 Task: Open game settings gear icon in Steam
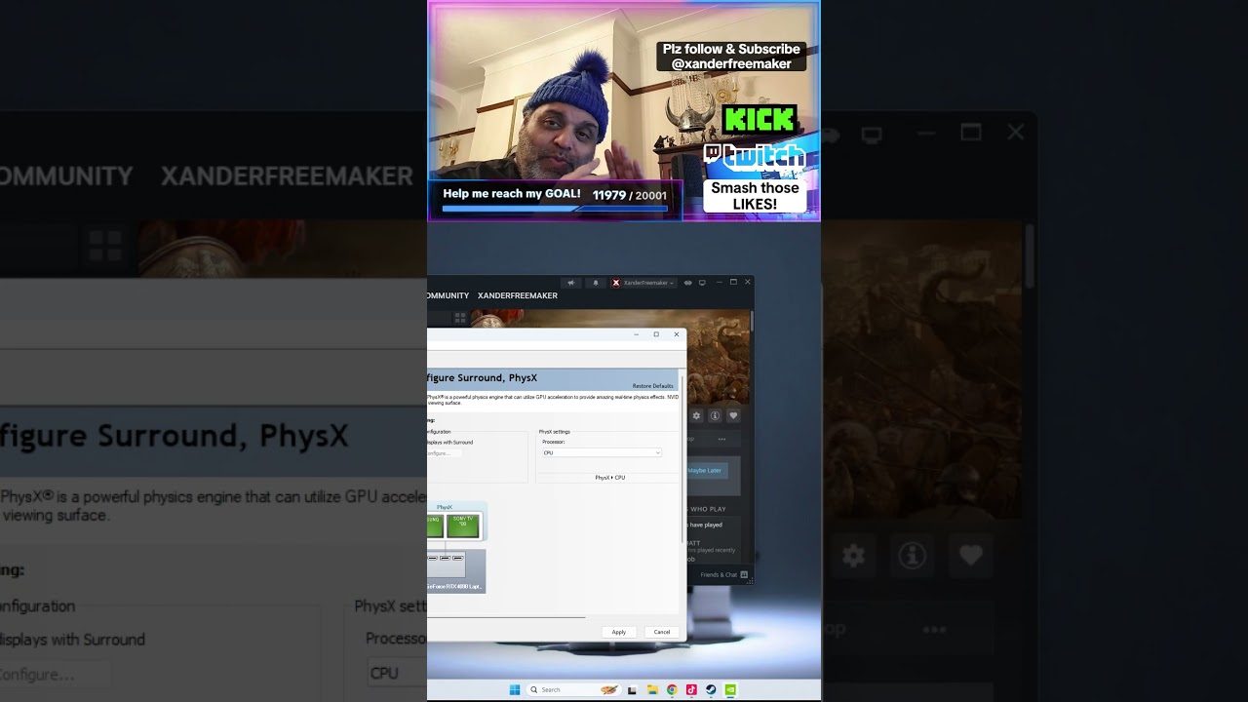click(x=696, y=415)
